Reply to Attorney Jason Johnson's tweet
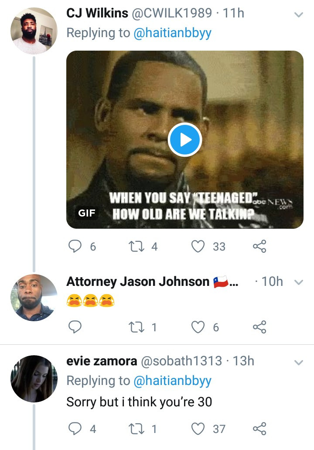 [76, 327]
